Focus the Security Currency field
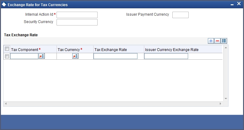 point(77,22)
